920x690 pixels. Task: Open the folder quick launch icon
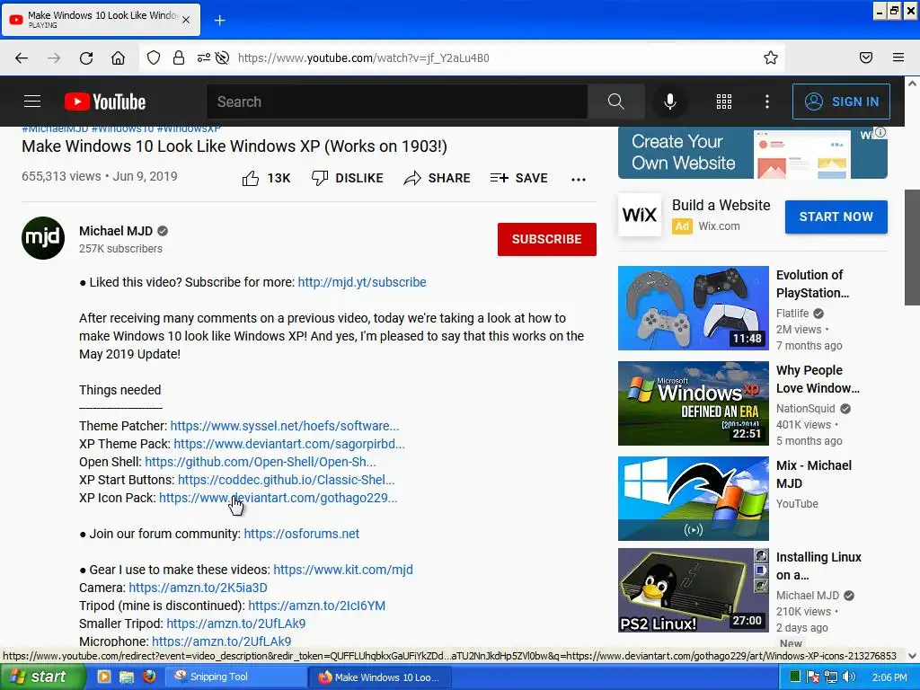click(127, 677)
